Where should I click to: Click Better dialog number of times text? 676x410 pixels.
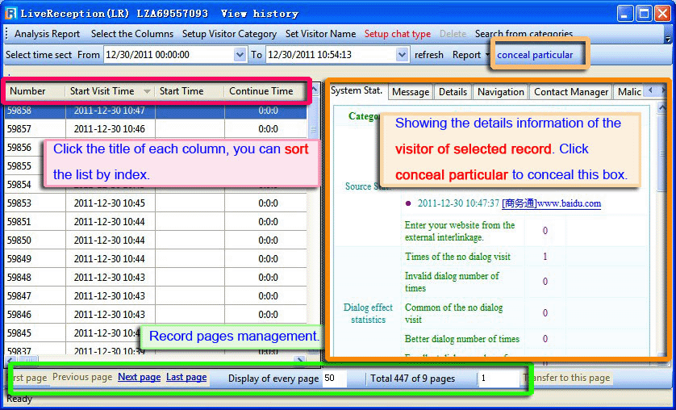click(461, 339)
